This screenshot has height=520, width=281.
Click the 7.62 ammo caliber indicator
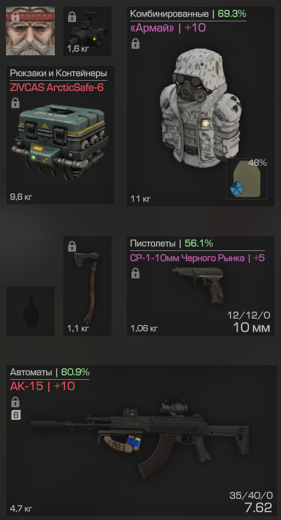258,508
